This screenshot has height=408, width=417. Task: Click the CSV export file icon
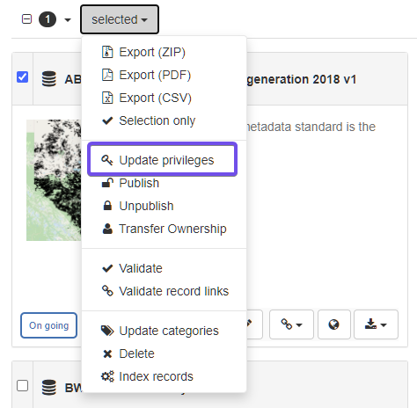[x=107, y=98]
